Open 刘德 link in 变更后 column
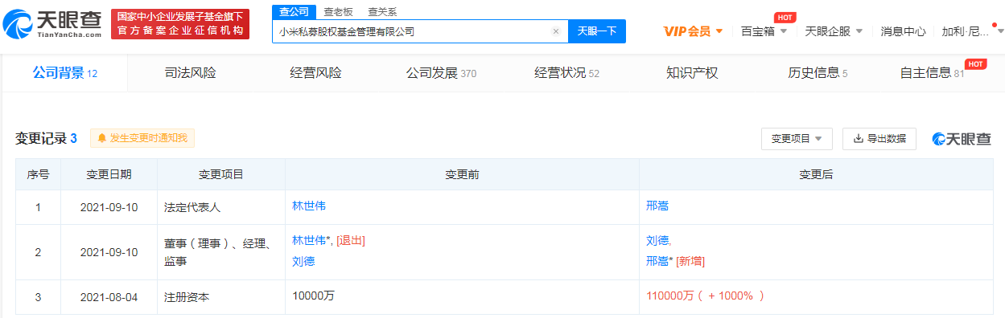The image size is (1005, 318). click(657, 240)
